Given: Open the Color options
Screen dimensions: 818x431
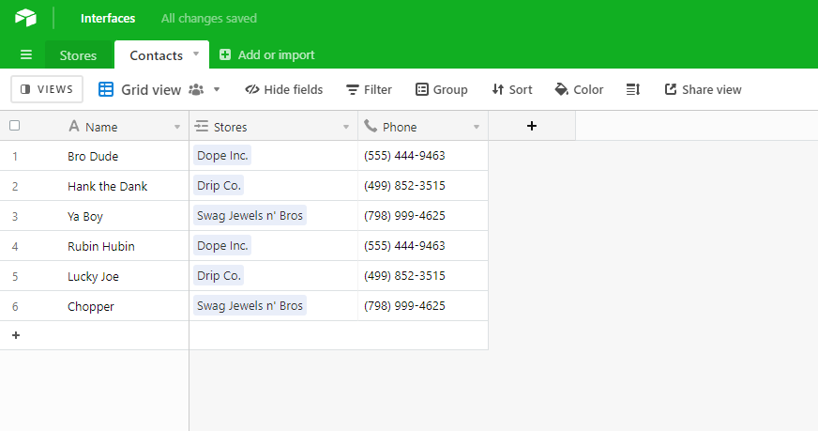Looking at the screenshot, I should pos(579,89).
